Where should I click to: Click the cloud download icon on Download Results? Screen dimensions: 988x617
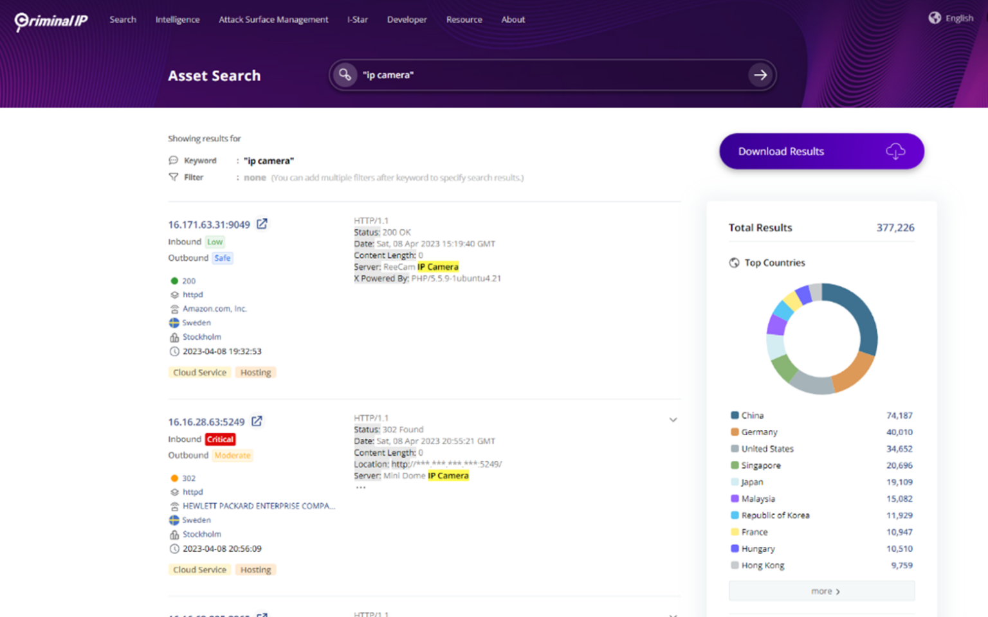tap(897, 151)
